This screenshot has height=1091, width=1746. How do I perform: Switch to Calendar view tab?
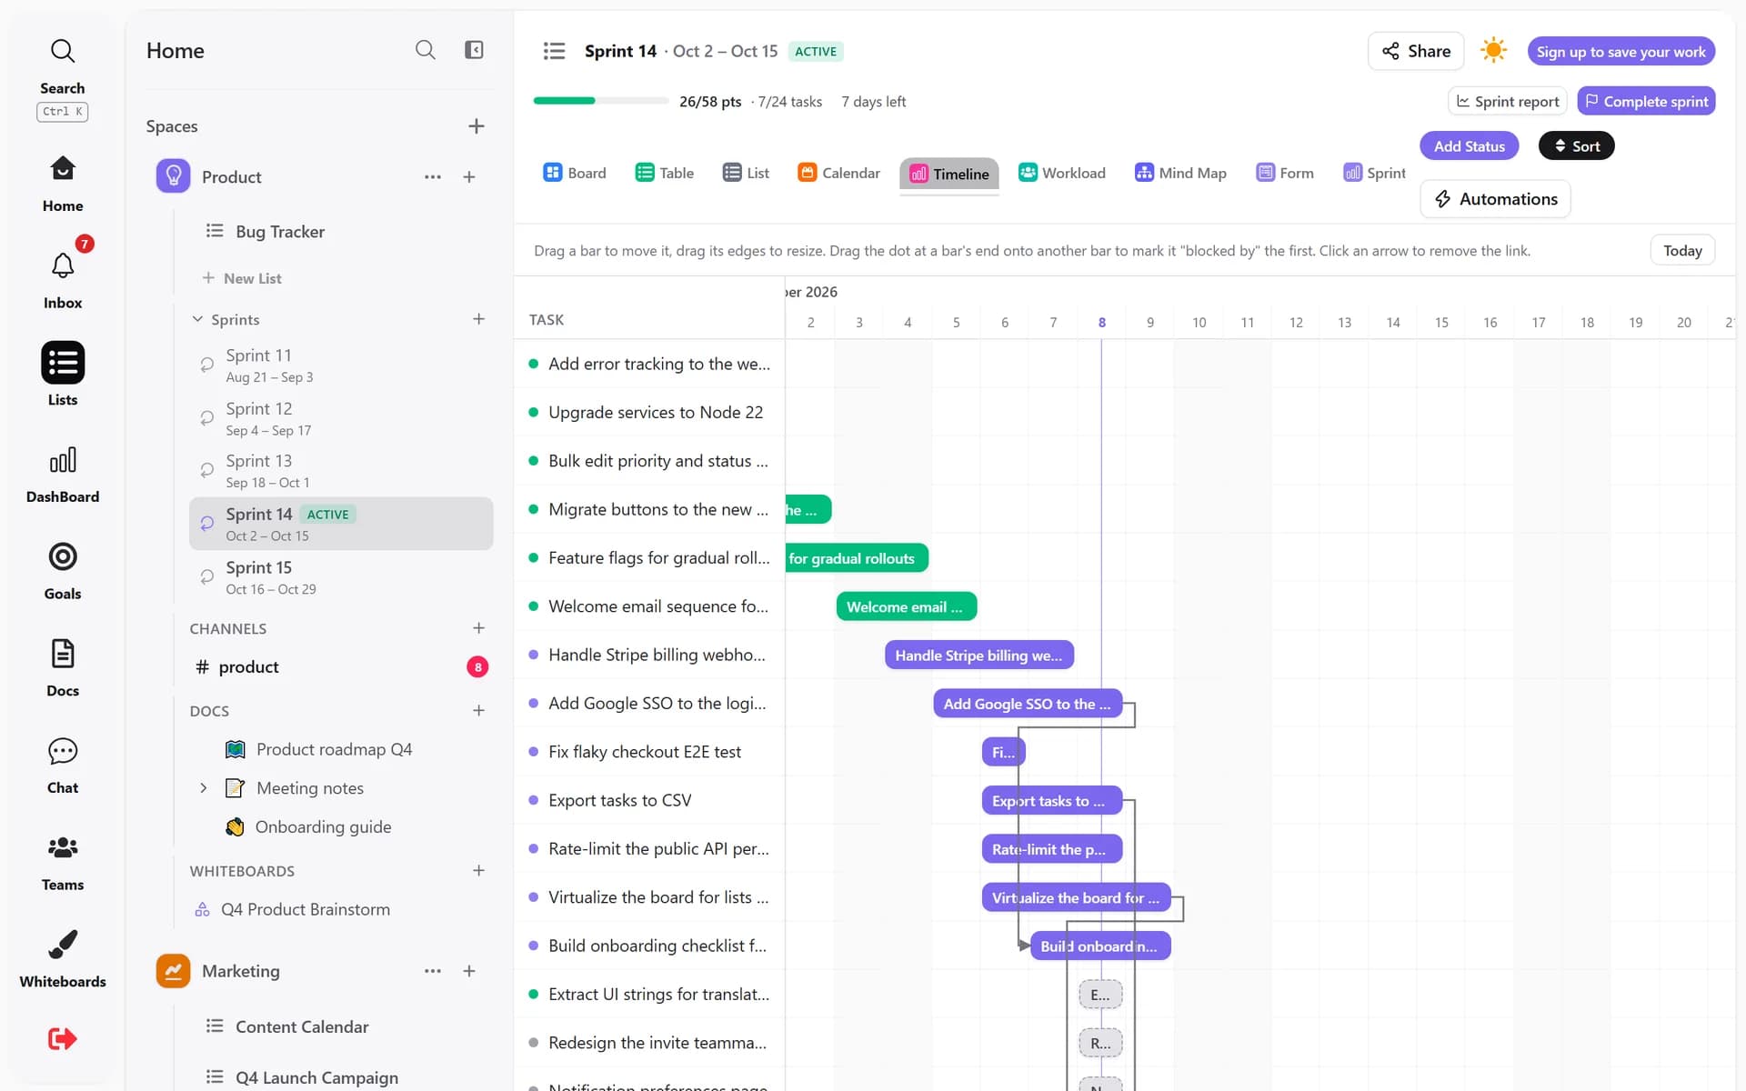838,173
